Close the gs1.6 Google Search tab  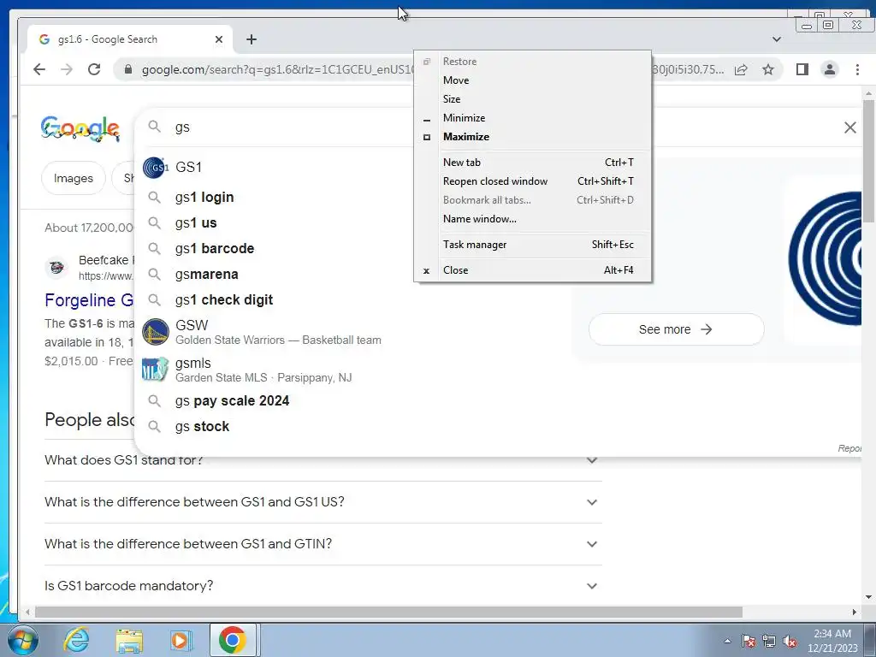pos(219,39)
